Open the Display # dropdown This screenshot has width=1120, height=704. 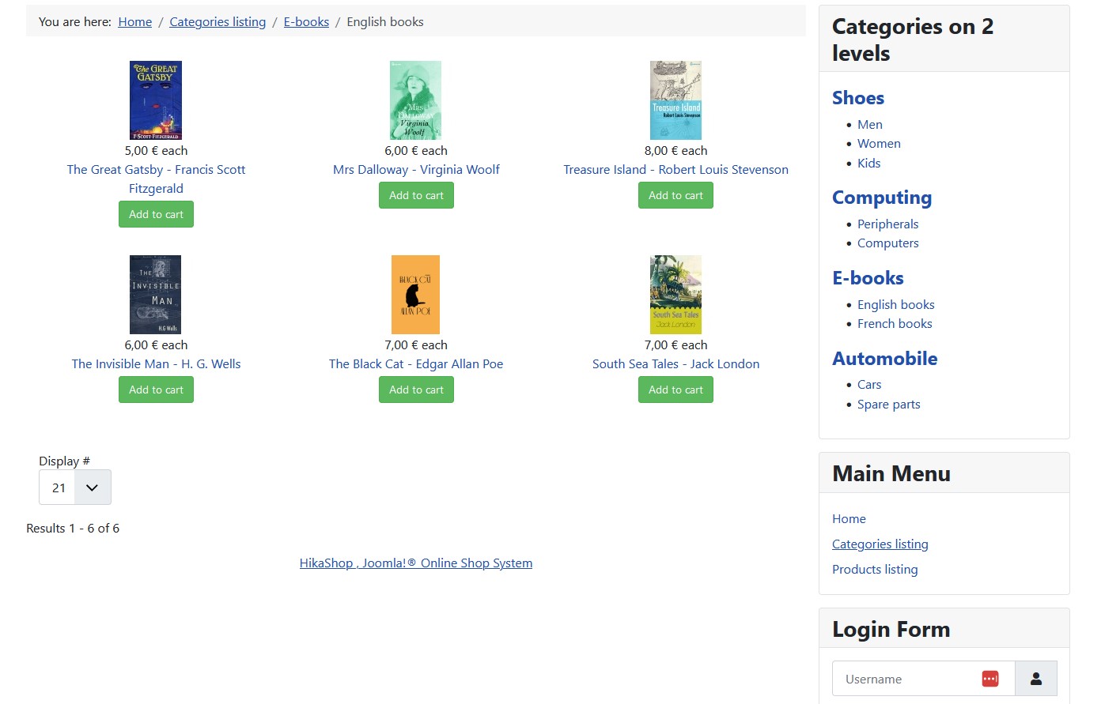[x=75, y=488]
